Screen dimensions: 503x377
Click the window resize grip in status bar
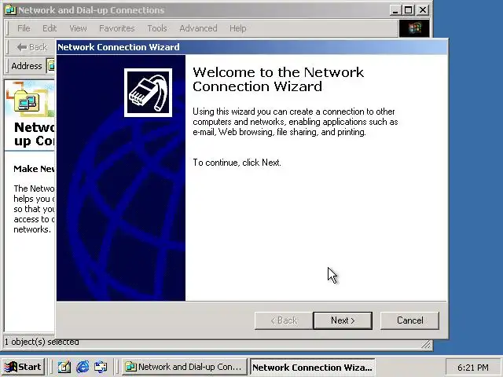point(426,345)
